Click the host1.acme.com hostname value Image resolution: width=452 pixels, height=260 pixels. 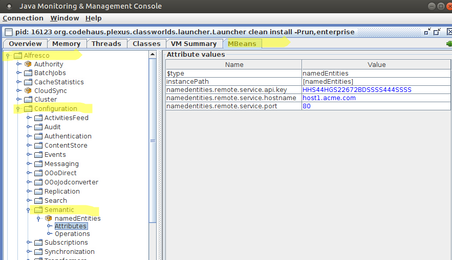point(329,98)
